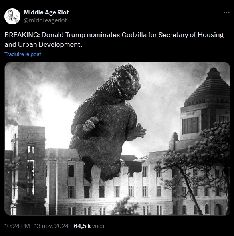Click the word Godzilla in post text
The width and height of the screenshot is (234, 236).
coord(134,35)
